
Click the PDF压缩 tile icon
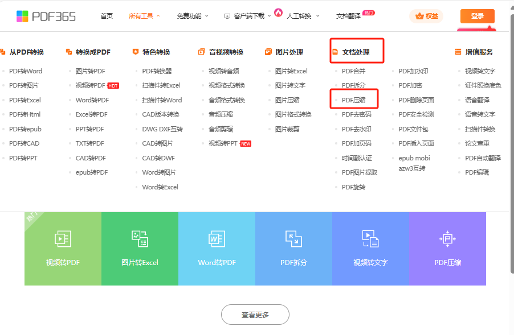447,239
